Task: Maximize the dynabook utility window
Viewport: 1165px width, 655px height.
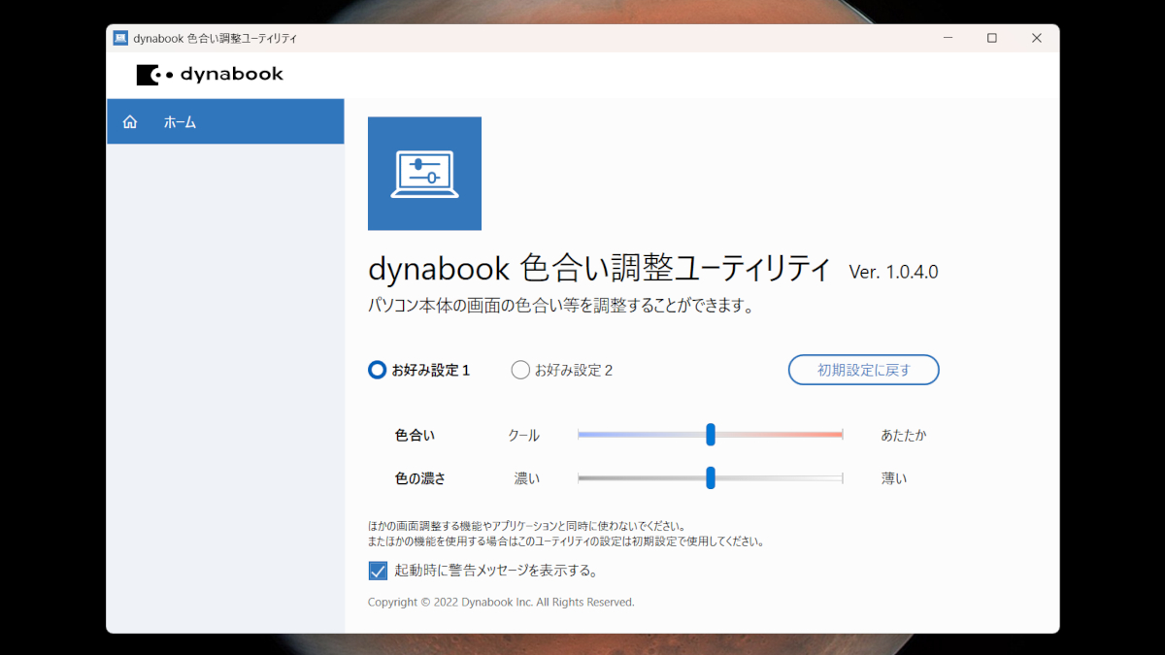Action: [x=991, y=37]
